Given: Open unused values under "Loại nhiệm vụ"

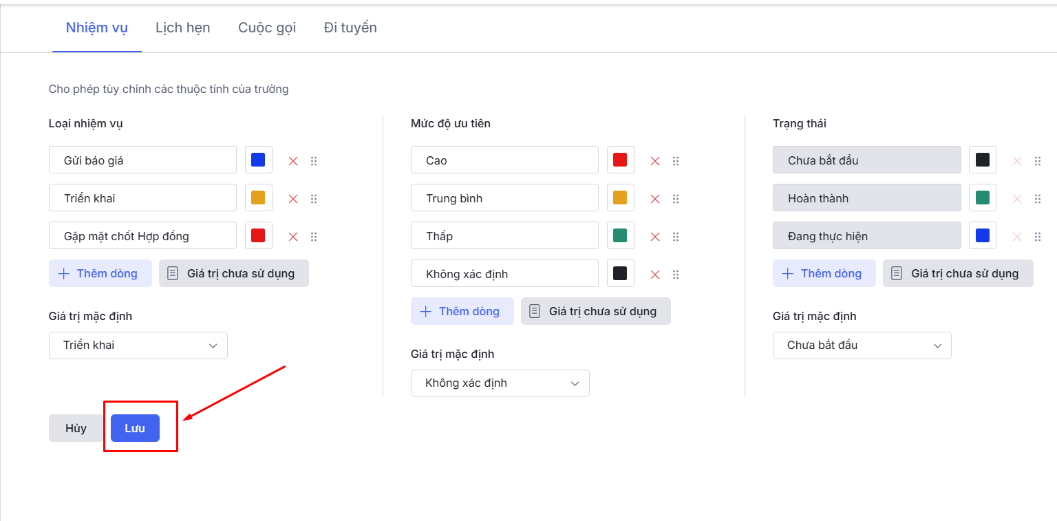Looking at the screenshot, I should [x=234, y=273].
